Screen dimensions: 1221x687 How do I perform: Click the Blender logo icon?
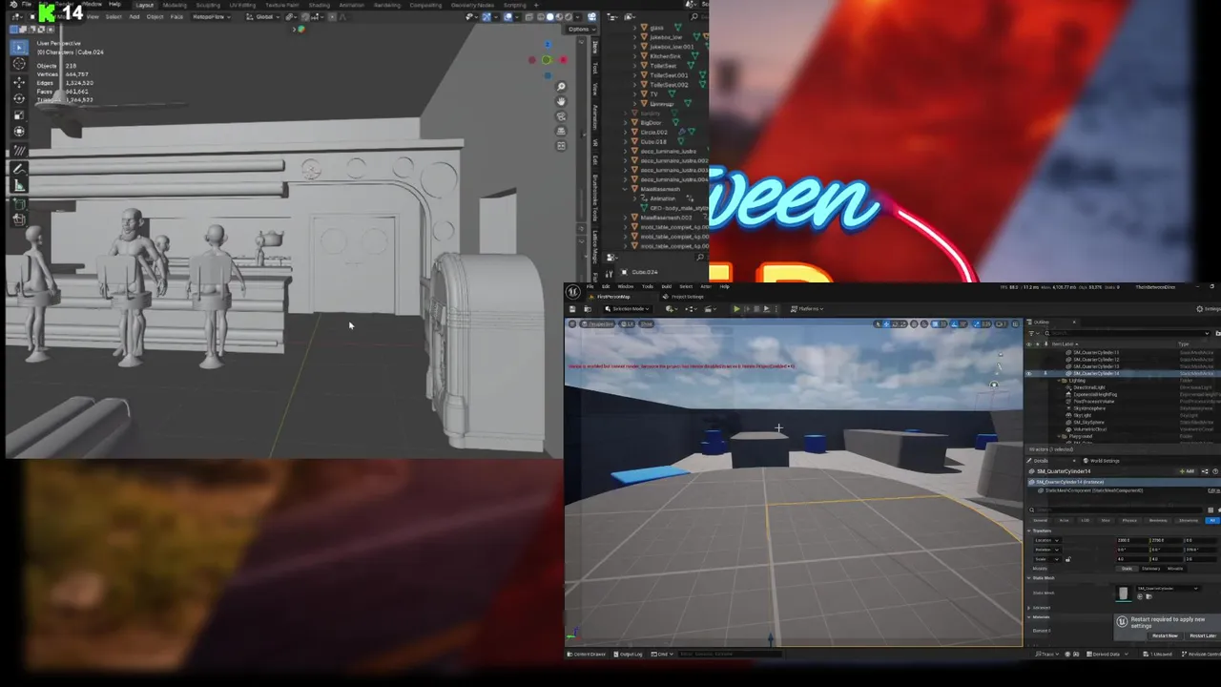pos(13,5)
